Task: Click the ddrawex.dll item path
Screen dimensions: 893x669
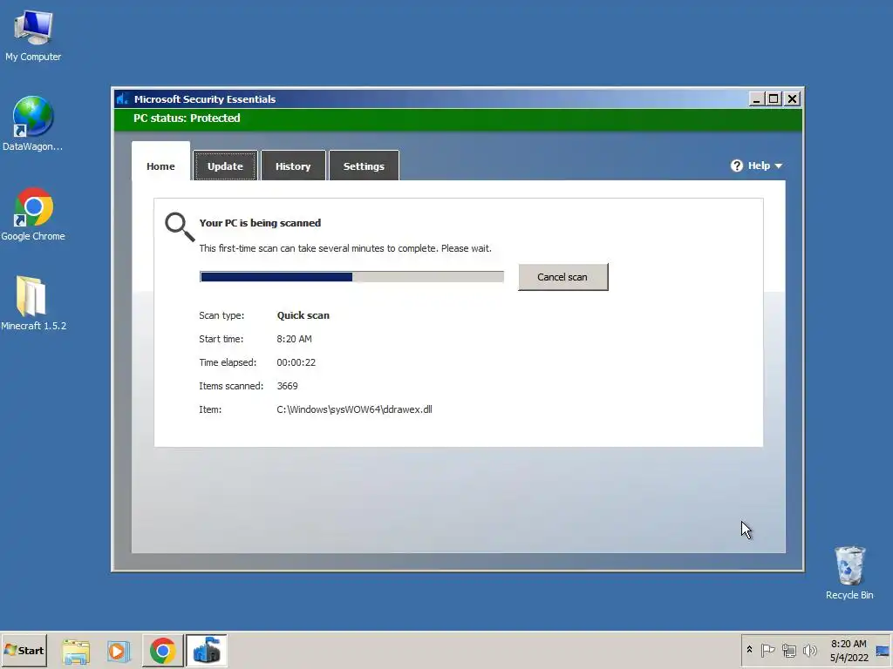Action: pos(354,409)
